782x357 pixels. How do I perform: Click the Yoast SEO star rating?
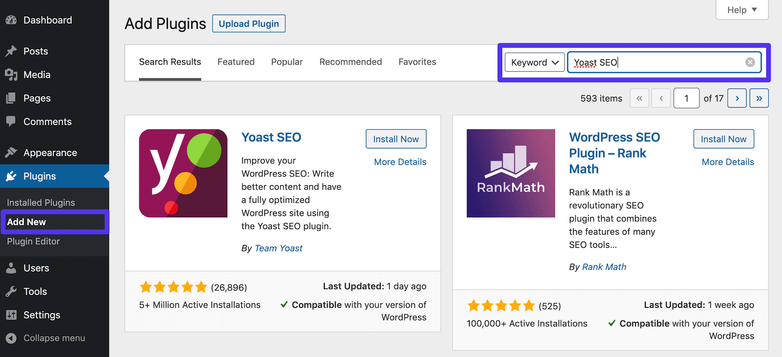pos(174,287)
